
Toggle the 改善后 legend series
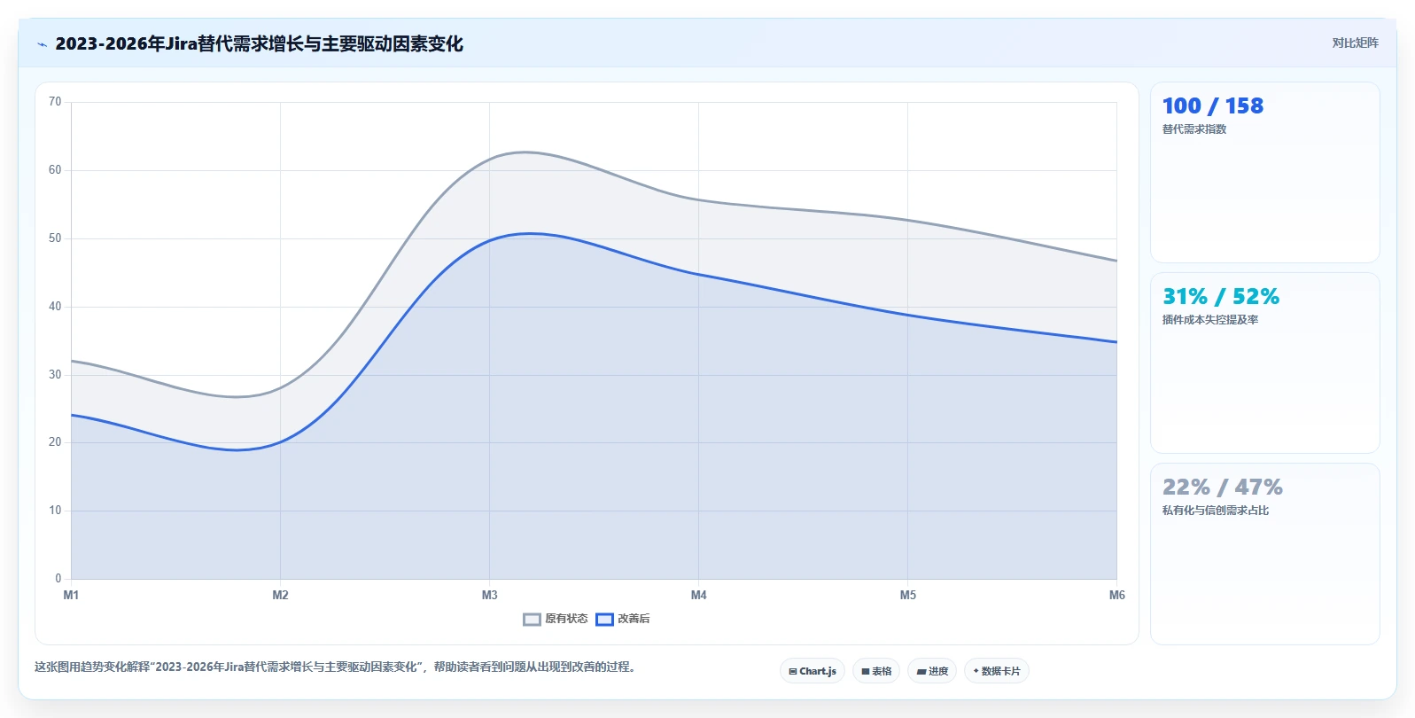click(x=623, y=619)
